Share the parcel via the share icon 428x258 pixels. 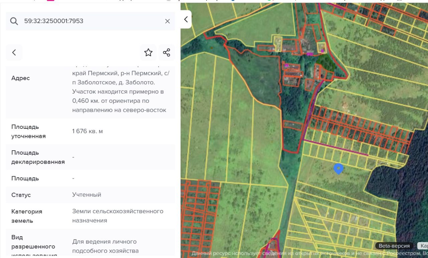167,53
